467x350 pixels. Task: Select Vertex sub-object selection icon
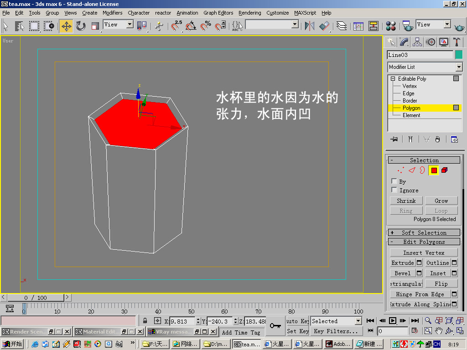401,170
